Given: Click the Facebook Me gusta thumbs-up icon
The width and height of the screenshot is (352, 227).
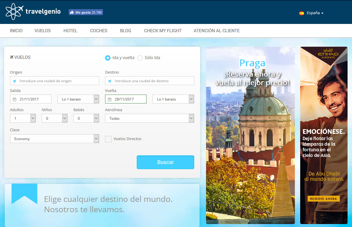Looking at the screenshot, I should coord(72,12).
